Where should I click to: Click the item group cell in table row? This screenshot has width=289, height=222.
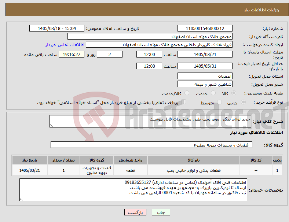97,170
